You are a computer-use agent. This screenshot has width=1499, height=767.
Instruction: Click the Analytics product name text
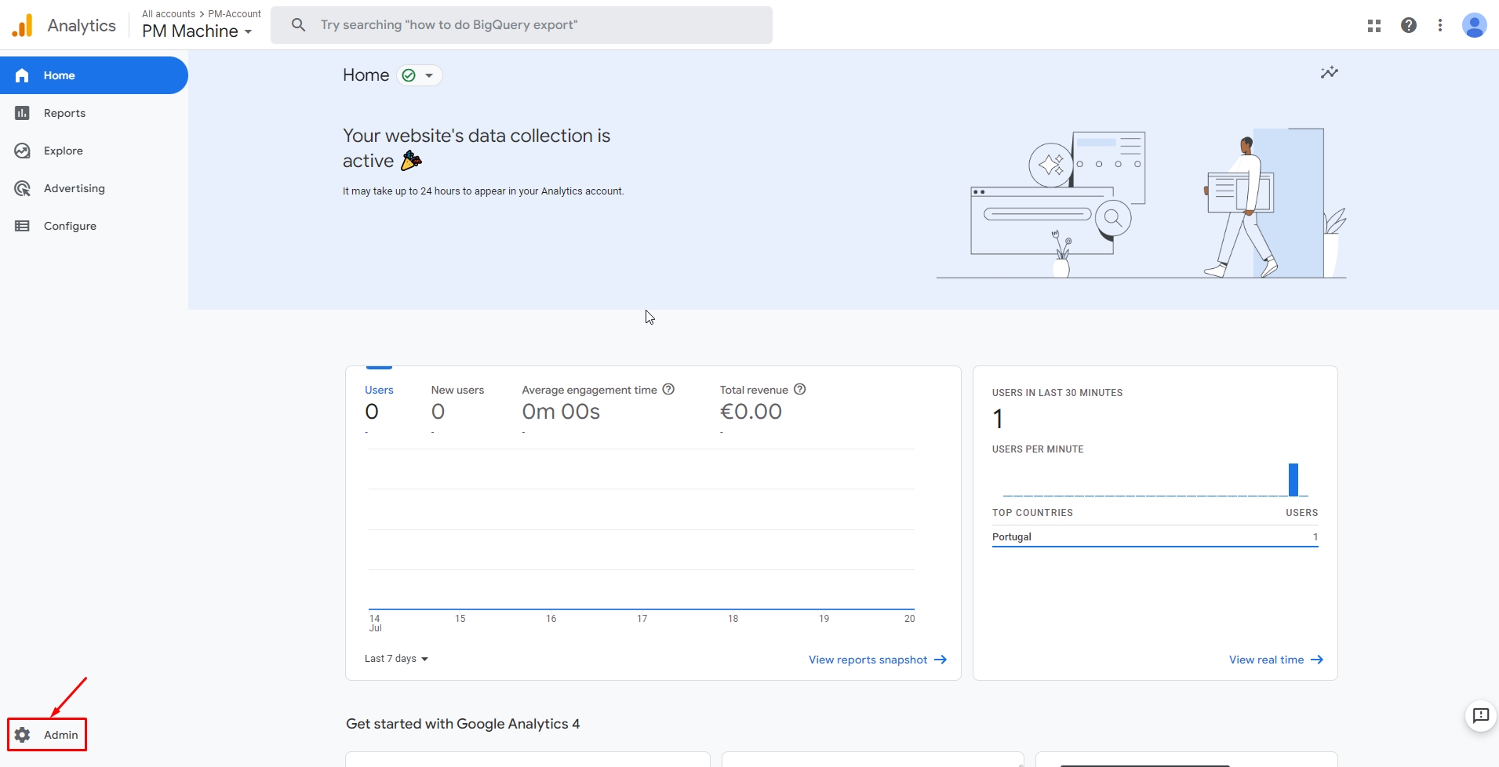click(82, 25)
